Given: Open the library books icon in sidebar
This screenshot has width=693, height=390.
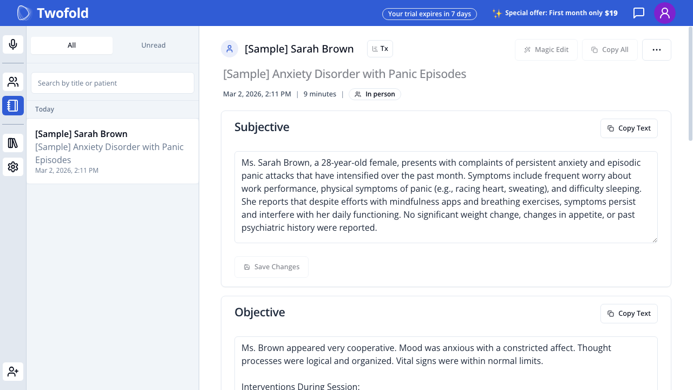Looking at the screenshot, I should (x=13, y=143).
